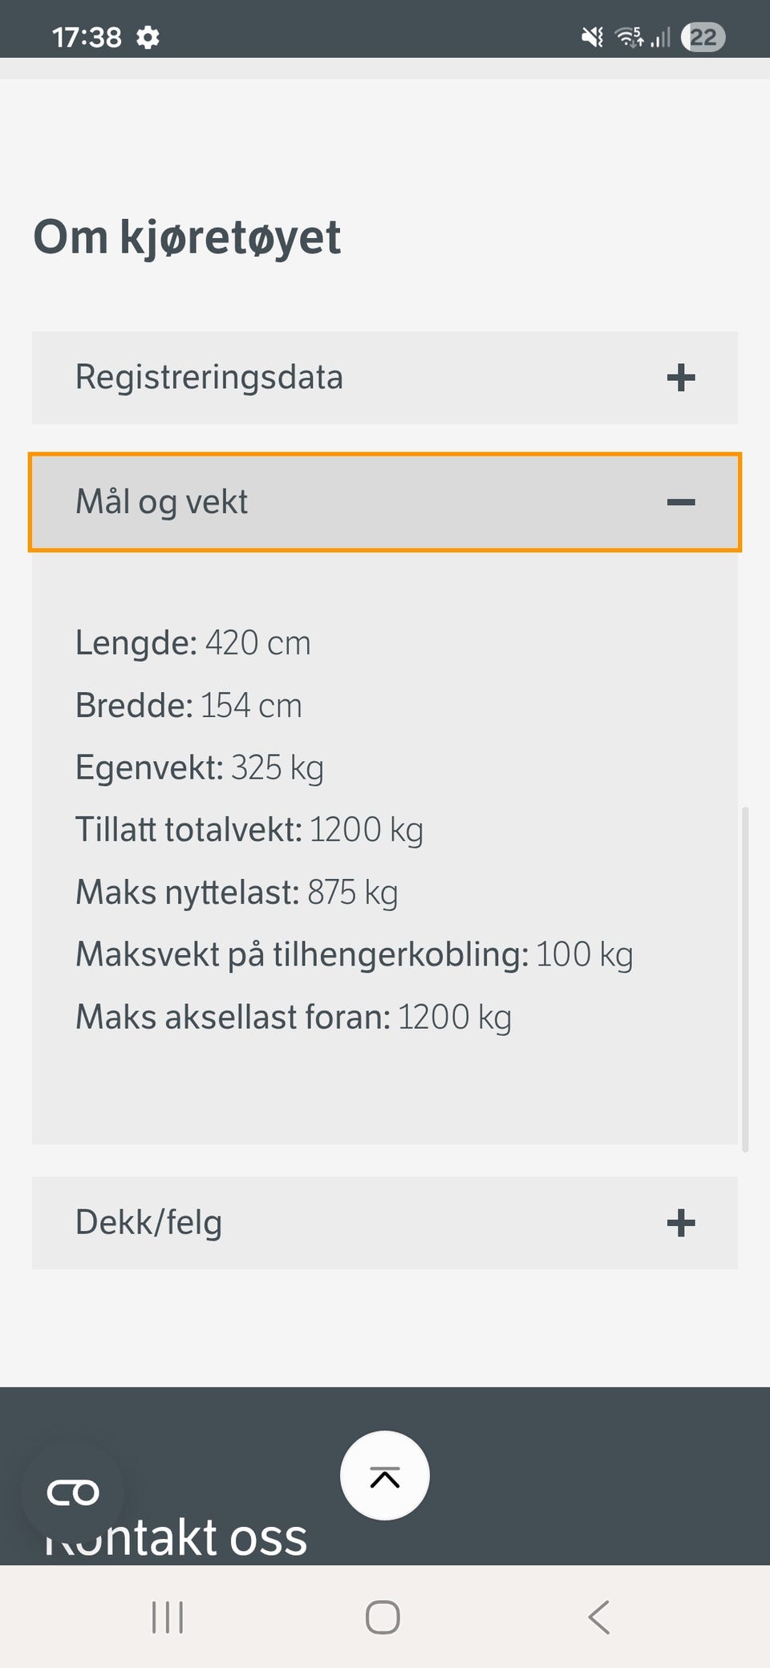This screenshot has width=770, height=1668.
Task: Tap the Om kjøretøyet heading
Action: pos(187,237)
